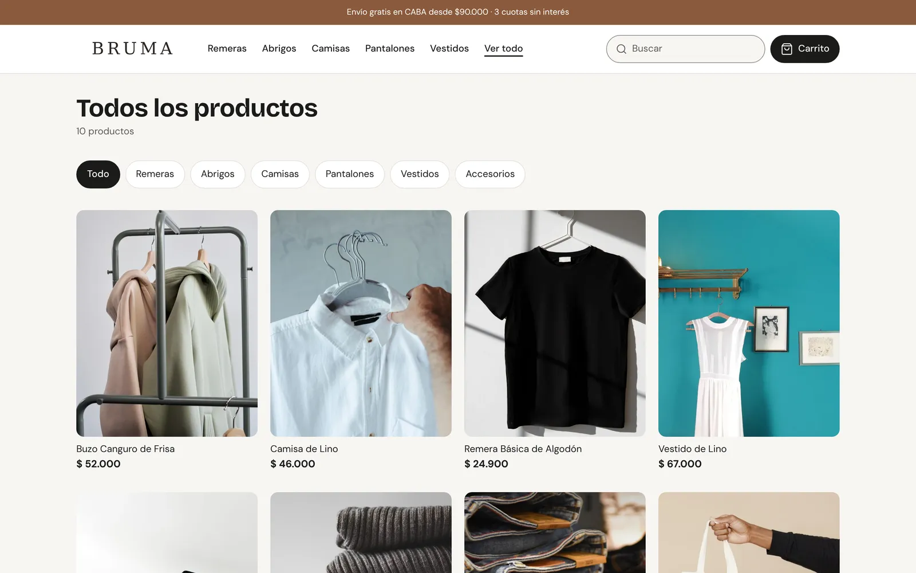Click the Todos los productos heading
The image size is (916, 573).
tap(197, 108)
